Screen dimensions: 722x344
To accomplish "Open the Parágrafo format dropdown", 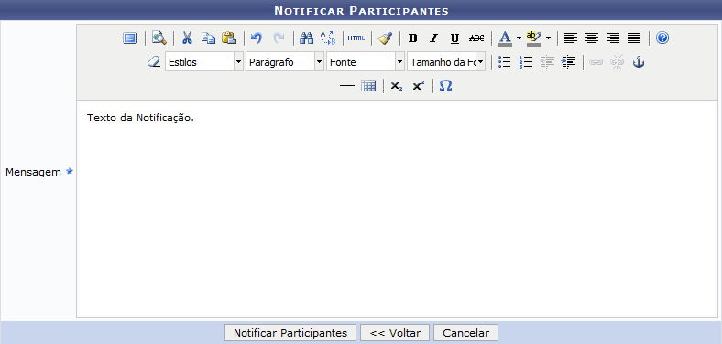I will [x=285, y=62].
